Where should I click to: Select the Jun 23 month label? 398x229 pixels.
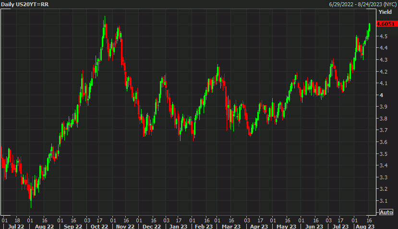(x=314, y=226)
